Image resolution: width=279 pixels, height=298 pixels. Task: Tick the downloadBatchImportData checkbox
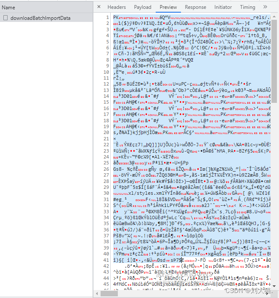click(x=5, y=18)
